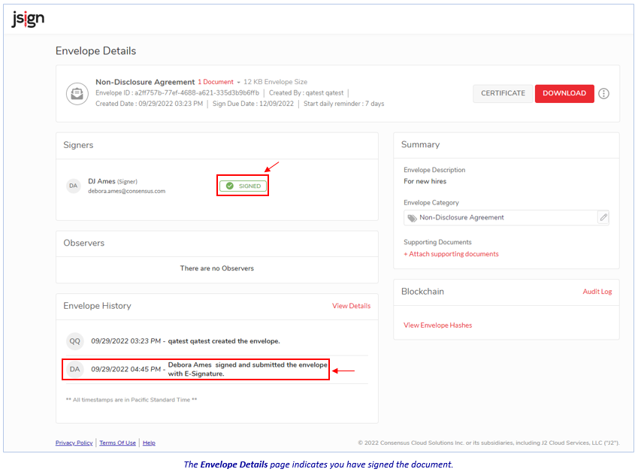
Task: Click the jsign logo
Action: click(28, 19)
